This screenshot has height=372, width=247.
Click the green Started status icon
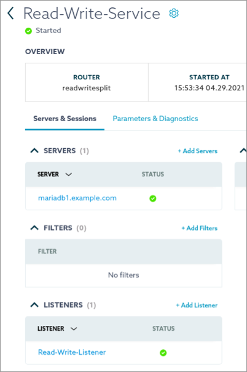coord(28,31)
